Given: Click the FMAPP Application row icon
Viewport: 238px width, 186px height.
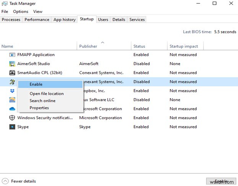Looking at the screenshot, I should (12, 55).
